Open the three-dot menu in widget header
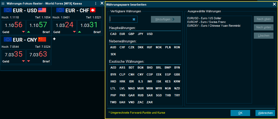 click(x=96, y=3)
